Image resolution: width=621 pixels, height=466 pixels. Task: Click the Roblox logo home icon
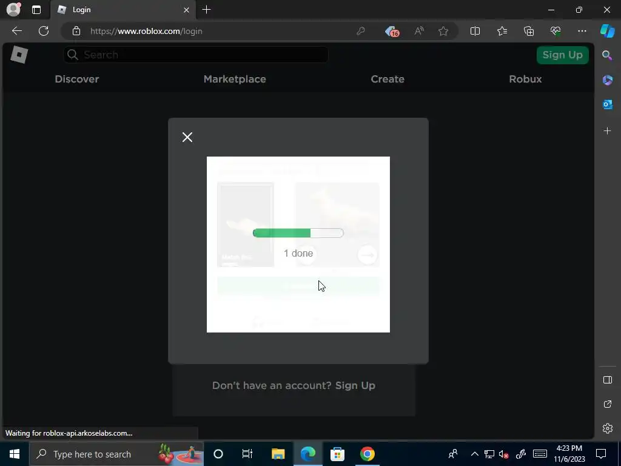click(x=19, y=55)
